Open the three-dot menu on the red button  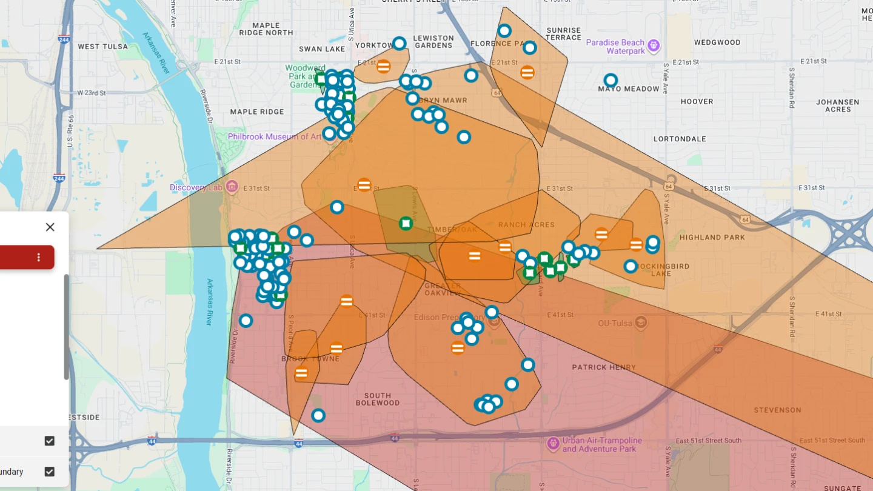click(x=38, y=257)
